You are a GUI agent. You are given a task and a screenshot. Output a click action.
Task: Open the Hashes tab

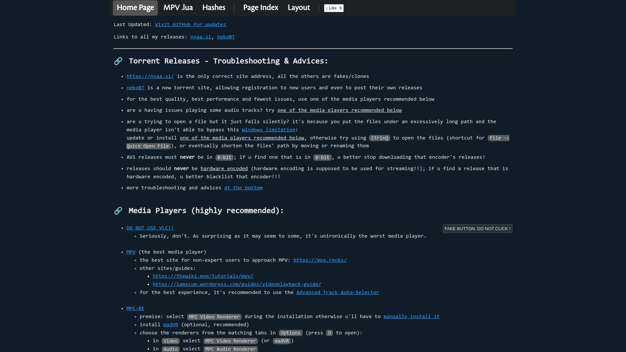pyautogui.click(x=214, y=8)
